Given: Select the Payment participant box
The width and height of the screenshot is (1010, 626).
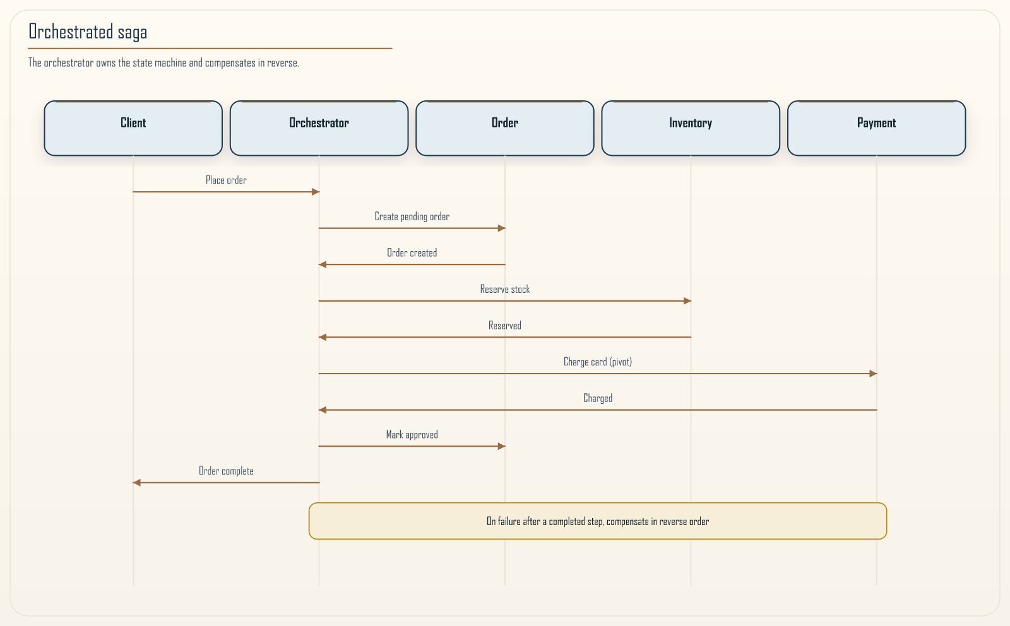Looking at the screenshot, I should click(876, 128).
